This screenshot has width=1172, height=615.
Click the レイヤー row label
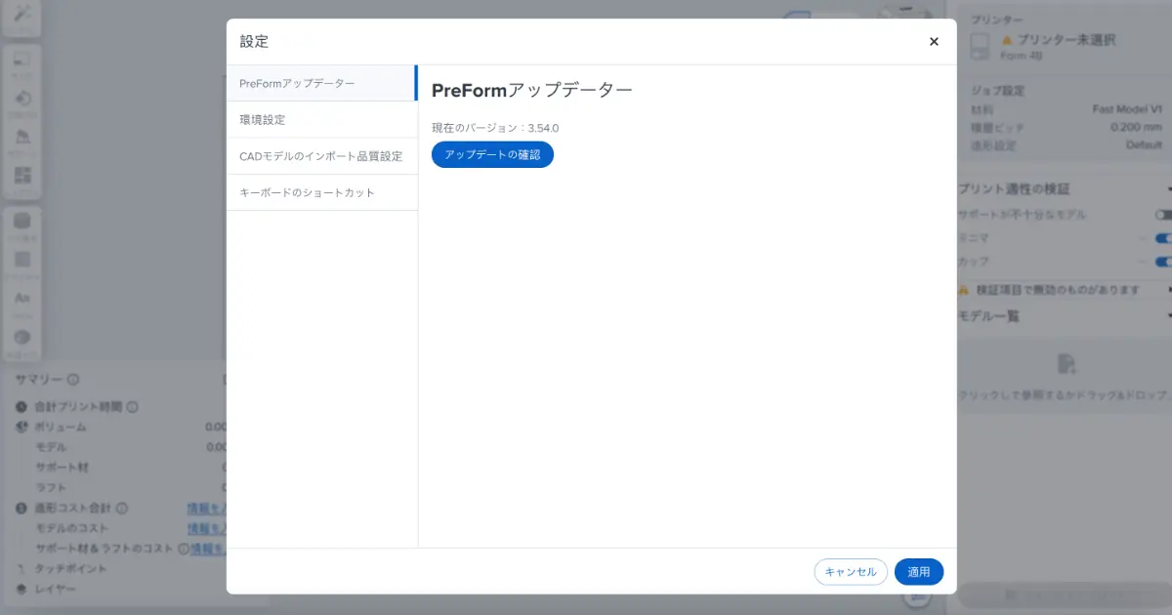click(56, 589)
